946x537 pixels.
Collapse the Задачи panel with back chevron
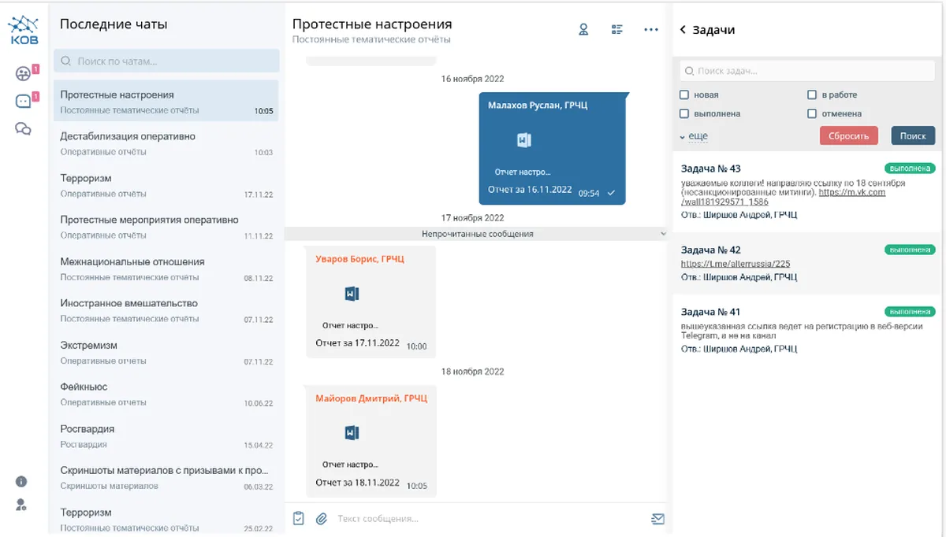click(683, 30)
